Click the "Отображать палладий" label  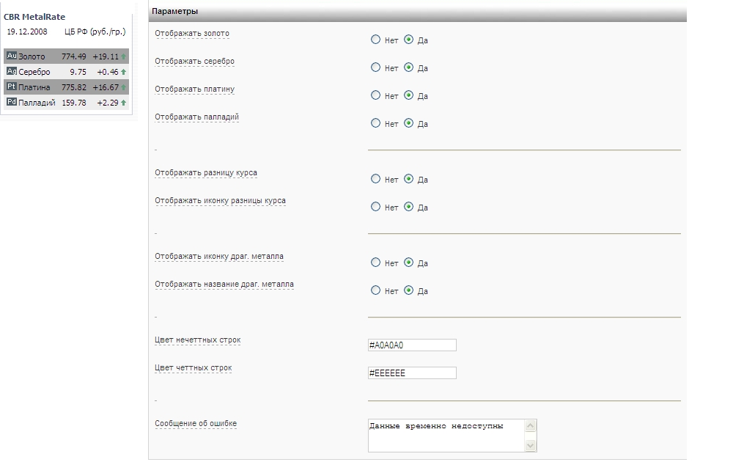[x=196, y=117]
